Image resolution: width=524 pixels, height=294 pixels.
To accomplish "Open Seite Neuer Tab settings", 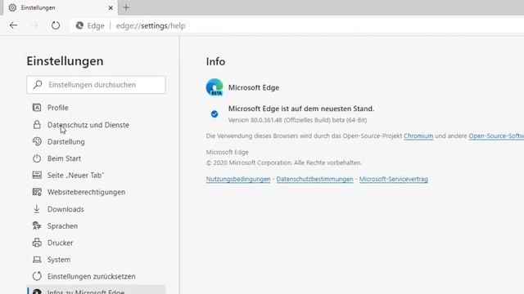I will [x=75, y=176].
